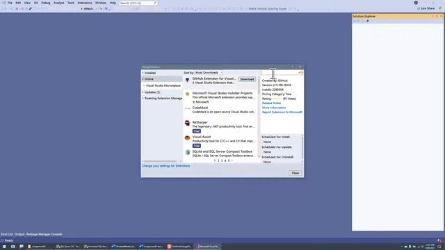Go to page 3 of extension results

pos(222,160)
